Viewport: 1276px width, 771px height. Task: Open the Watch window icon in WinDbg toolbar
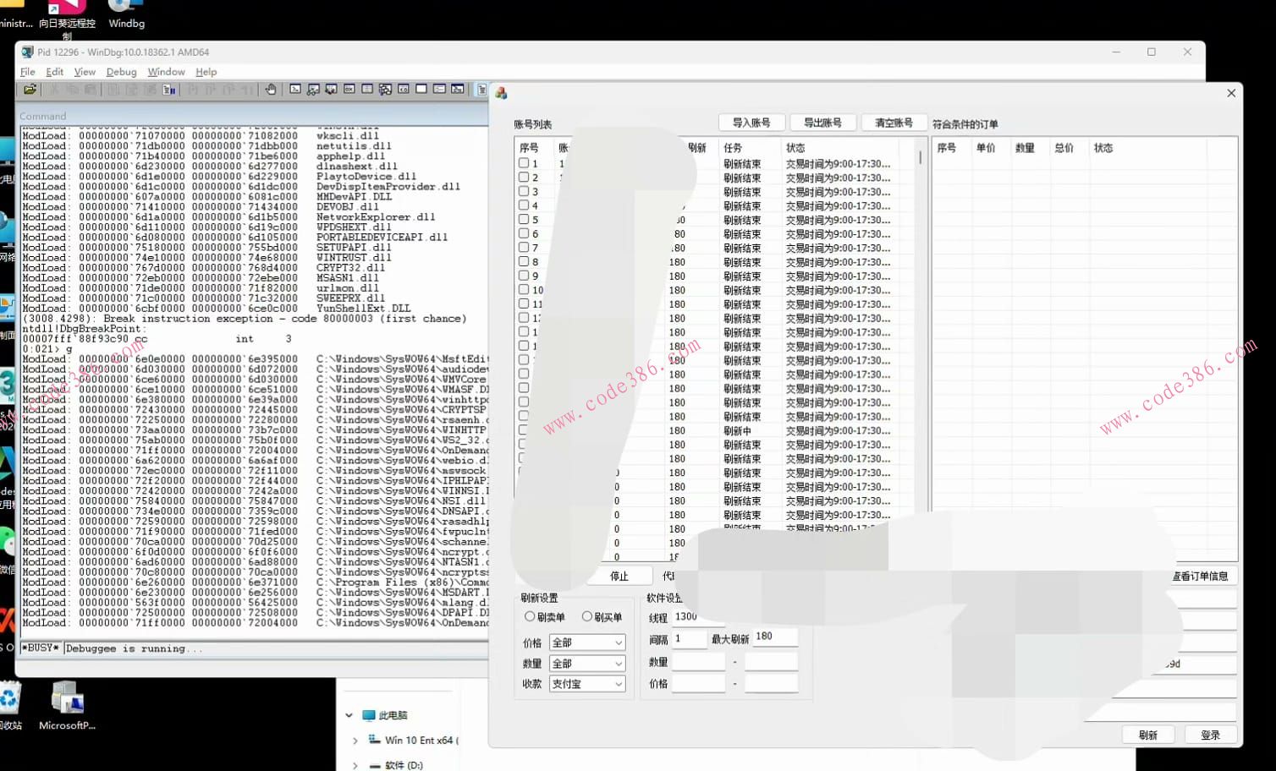313,89
